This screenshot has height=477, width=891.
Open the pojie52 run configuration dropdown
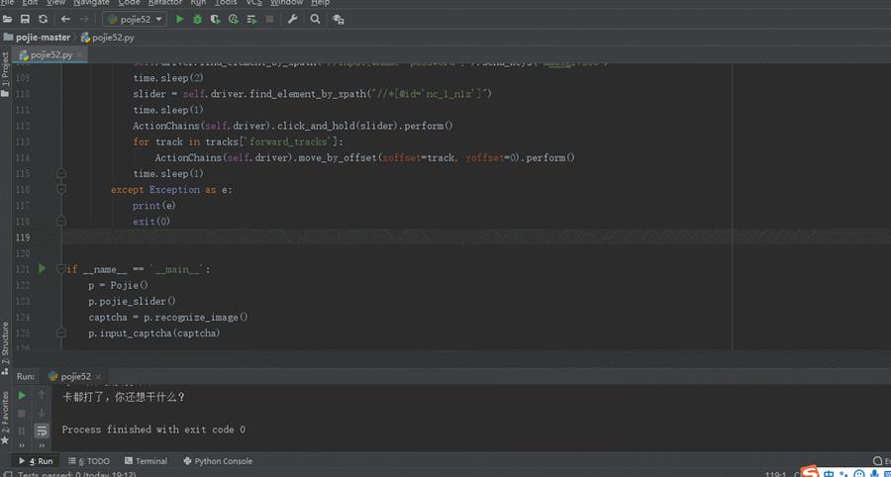(x=135, y=20)
